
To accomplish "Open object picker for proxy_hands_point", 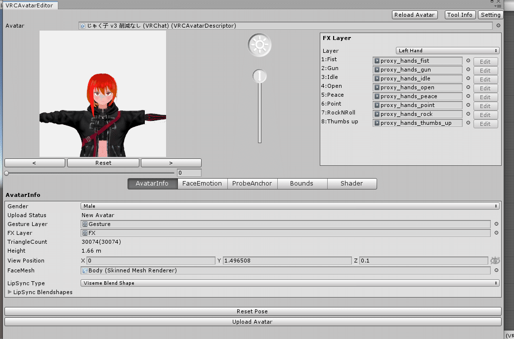I will [x=468, y=105].
